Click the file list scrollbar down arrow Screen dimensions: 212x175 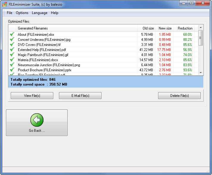(201, 73)
